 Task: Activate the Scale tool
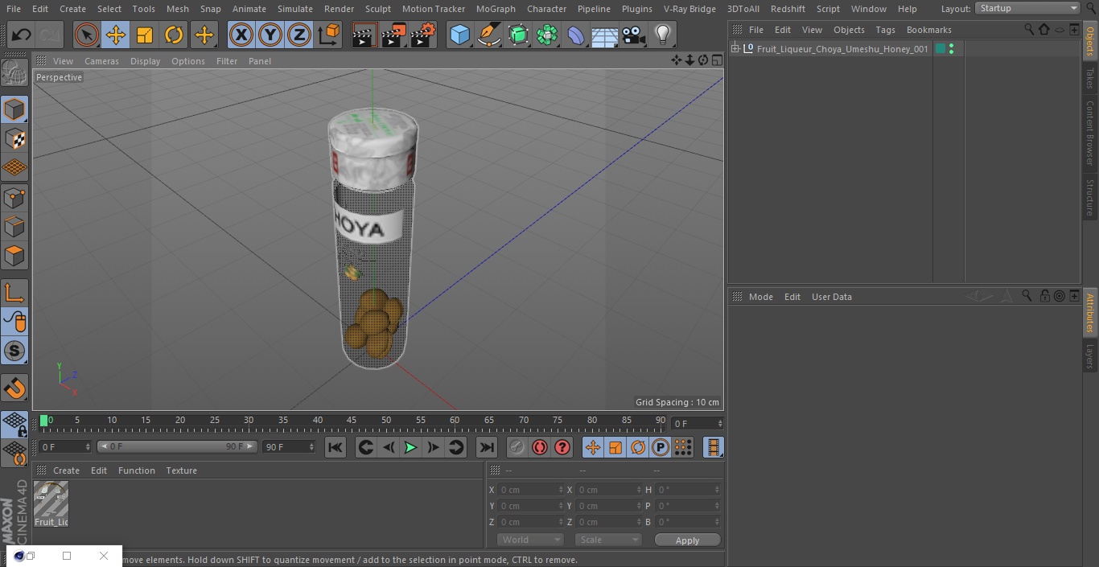pyautogui.click(x=145, y=35)
